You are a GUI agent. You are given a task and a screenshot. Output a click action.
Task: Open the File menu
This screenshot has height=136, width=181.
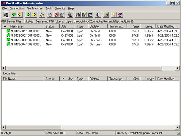pos(4,8)
